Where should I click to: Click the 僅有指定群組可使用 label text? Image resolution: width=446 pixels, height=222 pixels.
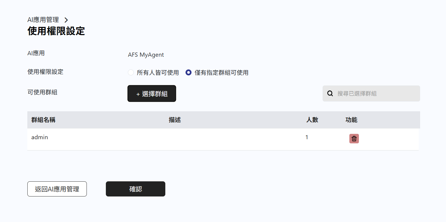[x=222, y=73]
